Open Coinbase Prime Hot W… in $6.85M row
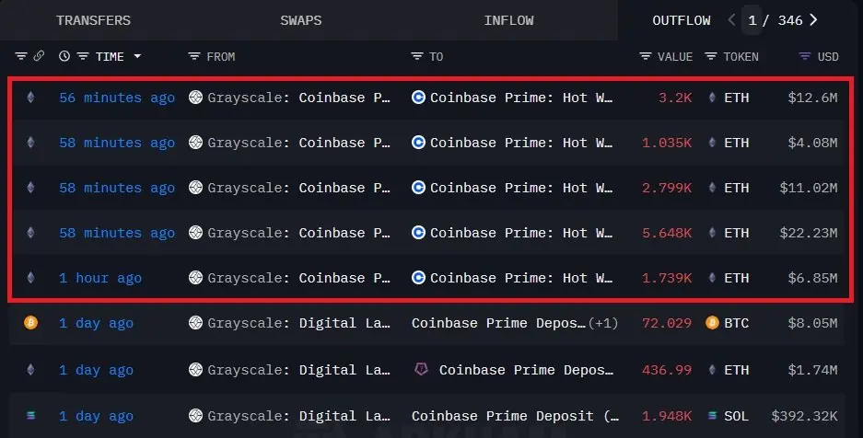This screenshot has height=438, width=863. point(520,278)
